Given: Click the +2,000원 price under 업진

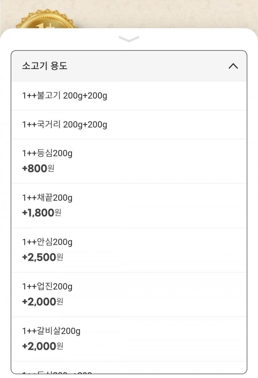Looking at the screenshot, I should click(42, 302).
